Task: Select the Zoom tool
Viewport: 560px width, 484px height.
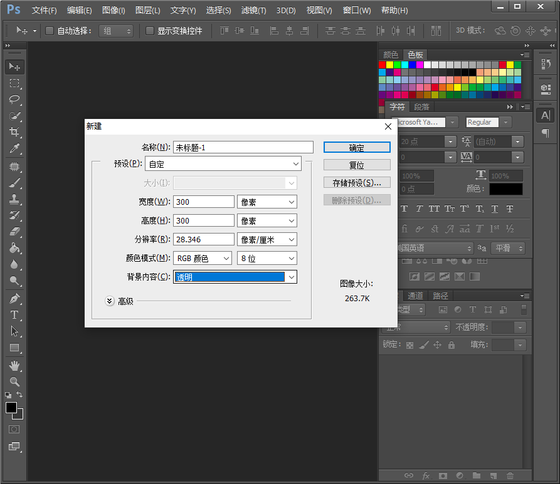Action: (14, 381)
